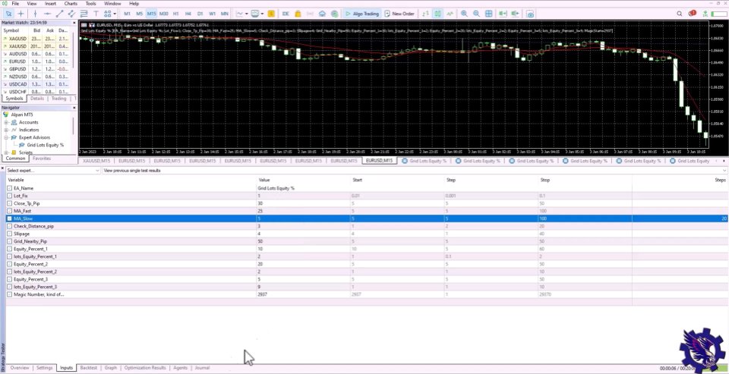
Task: Switch chart to W1 timeframe
Action: [212, 14]
